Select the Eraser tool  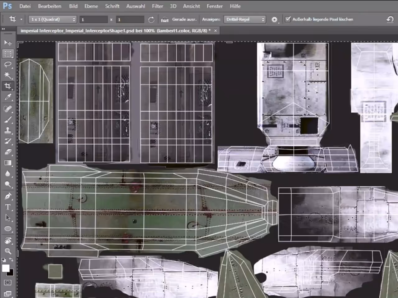[x=8, y=152]
